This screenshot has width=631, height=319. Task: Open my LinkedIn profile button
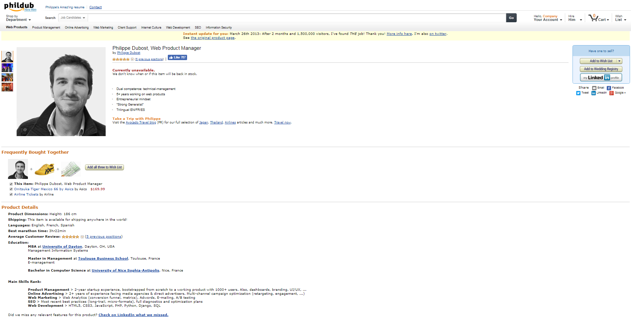point(601,78)
